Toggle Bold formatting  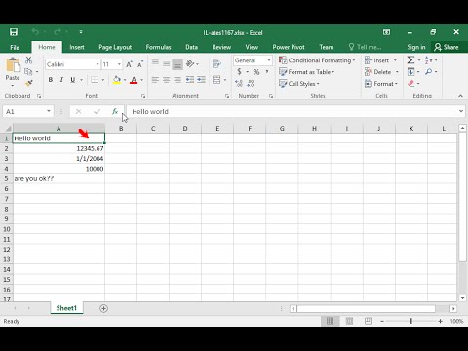51,80
